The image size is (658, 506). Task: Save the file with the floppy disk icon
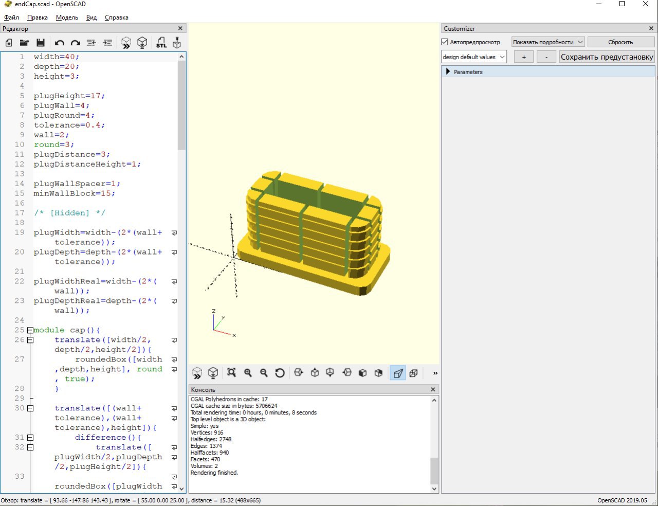(x=41, y=43)
